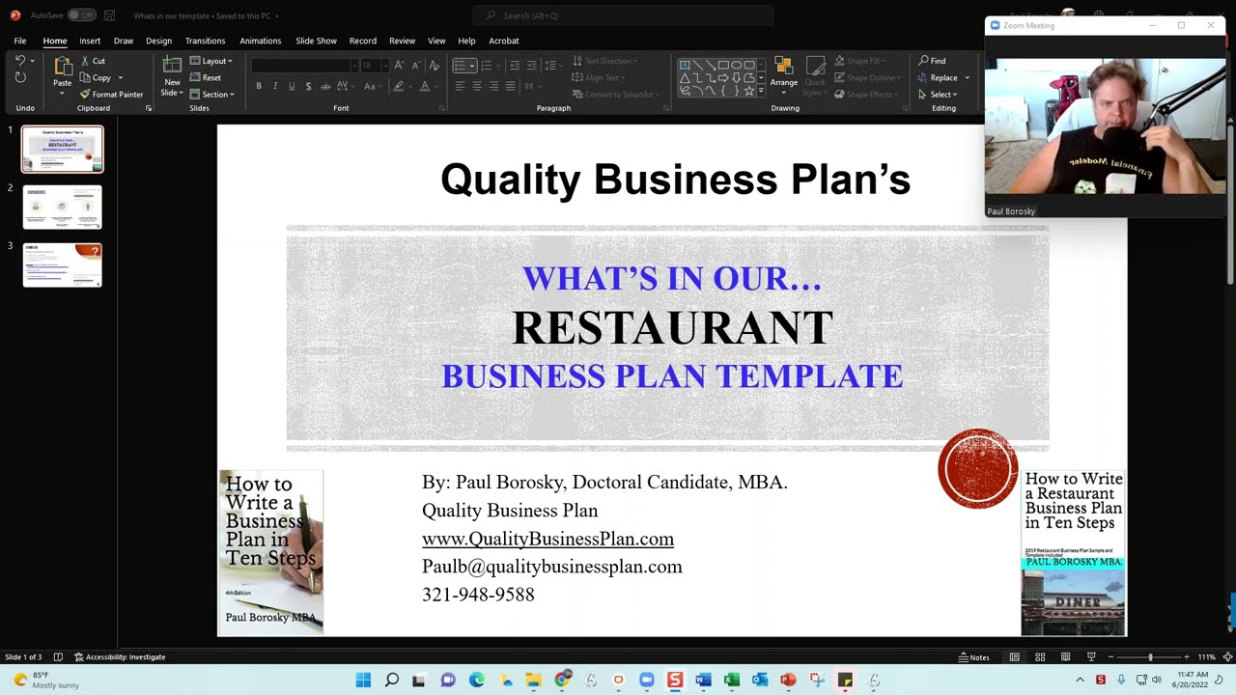Click the Cut button
Image resolution: width=1236 pixels, height=695 pixels.
point(92,61)
